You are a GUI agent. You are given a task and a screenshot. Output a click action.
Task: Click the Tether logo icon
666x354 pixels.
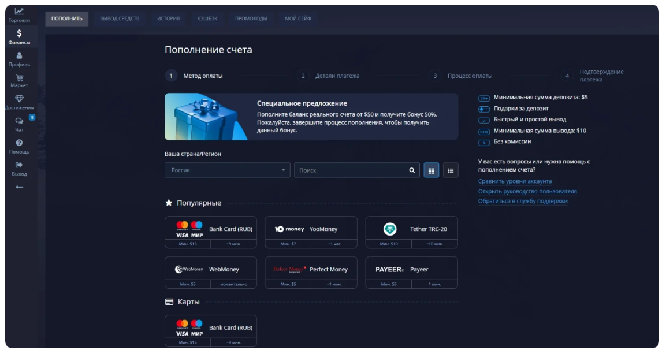click(x=389, y=229)
